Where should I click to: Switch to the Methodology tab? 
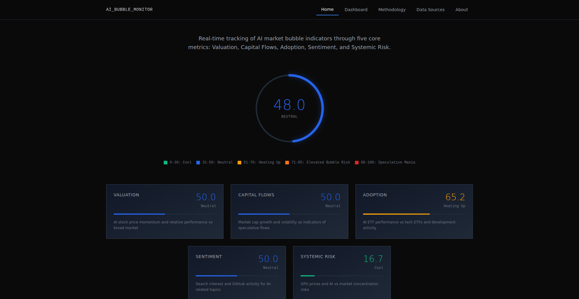click(392, 9)
